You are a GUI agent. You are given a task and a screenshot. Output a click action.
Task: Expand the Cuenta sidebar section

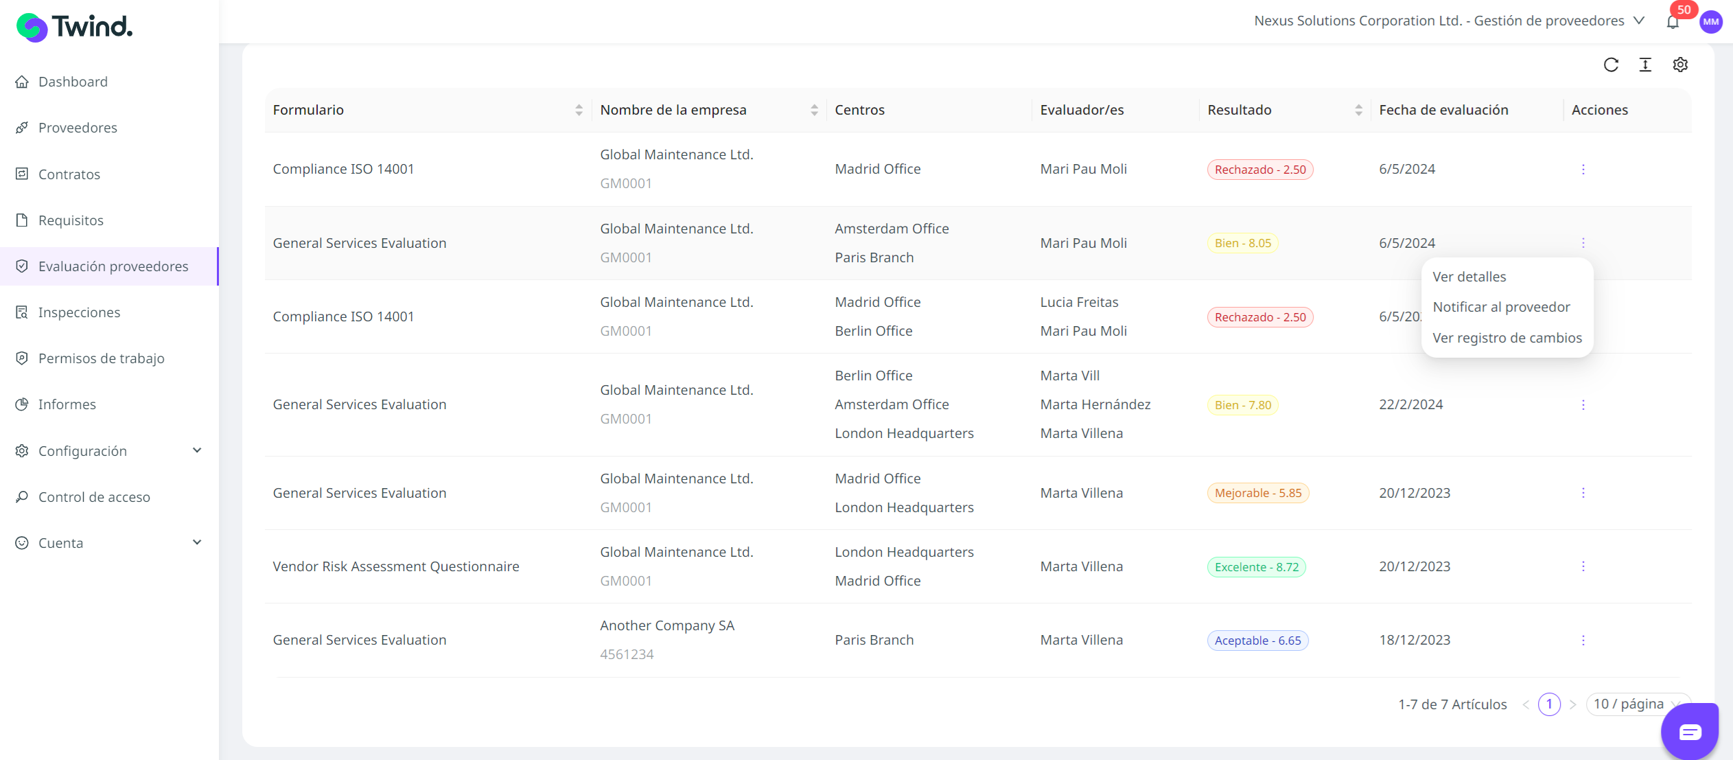pos(110,543)
